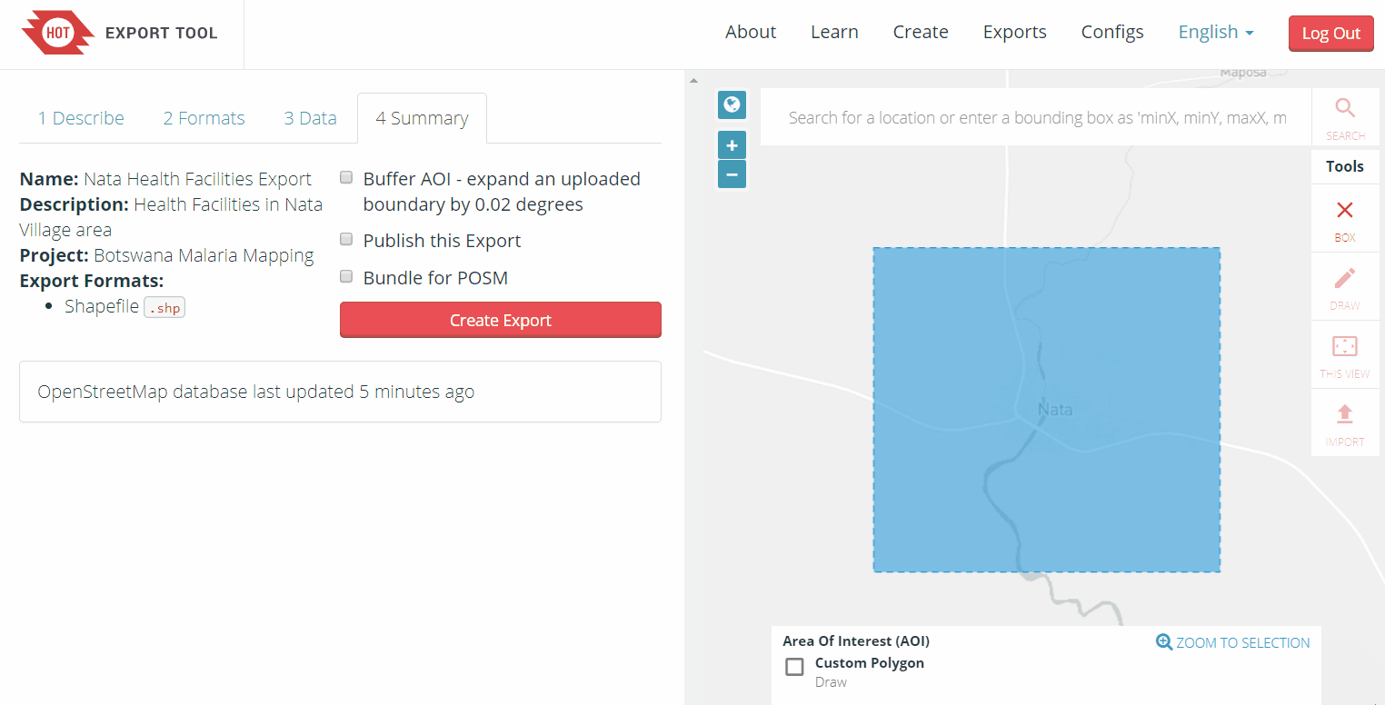
Task: Open the English language dropdown
Action: [1216, 33]
